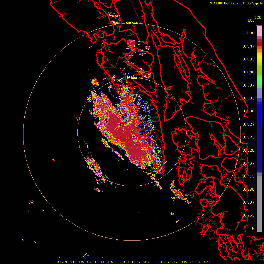Image resolution: width=264 pixels, height=264 pixels.
Task: Select the 0.573 scale value
Action: pyautogui.click(x=248, y=137)
